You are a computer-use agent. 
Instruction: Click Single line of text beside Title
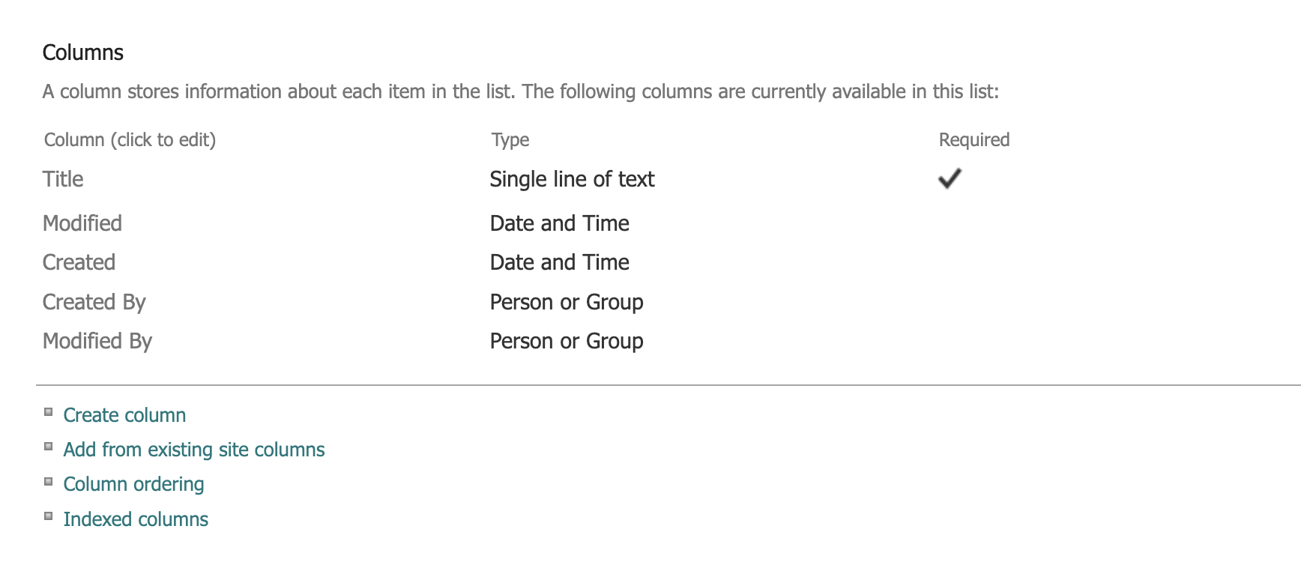572,179
